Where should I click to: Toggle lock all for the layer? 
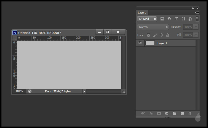168,35
